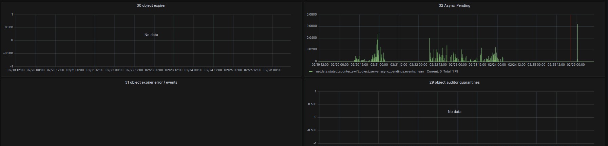Open the '32 Async_Pending' panel title menu
This screenshot has width=608, height=146.
pos(454,6)
